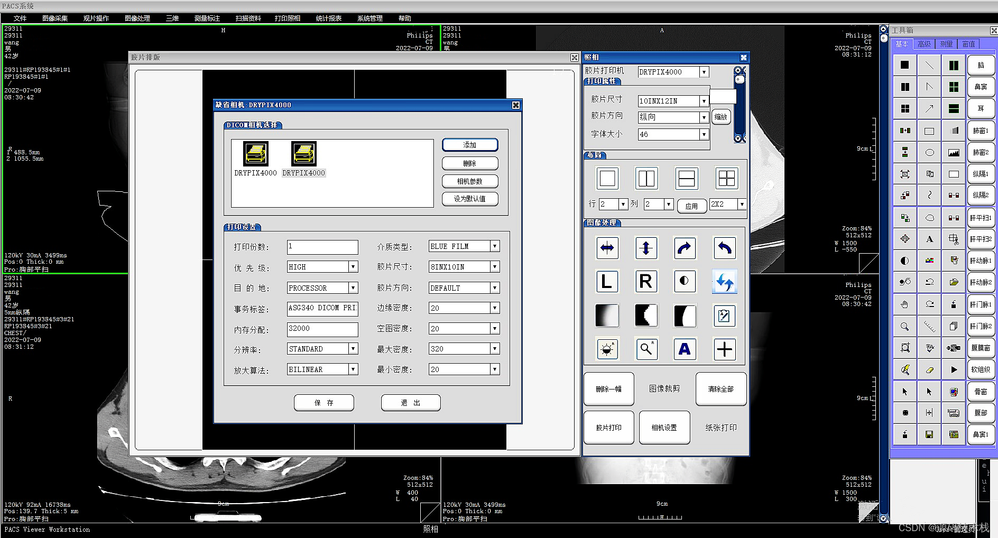The height and width of the screenshot is (538, 998).
Task: Click the text A tool in toolbox
Action: 929,239
